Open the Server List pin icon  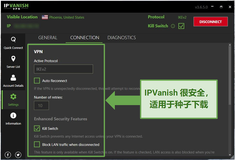point(13,59)
